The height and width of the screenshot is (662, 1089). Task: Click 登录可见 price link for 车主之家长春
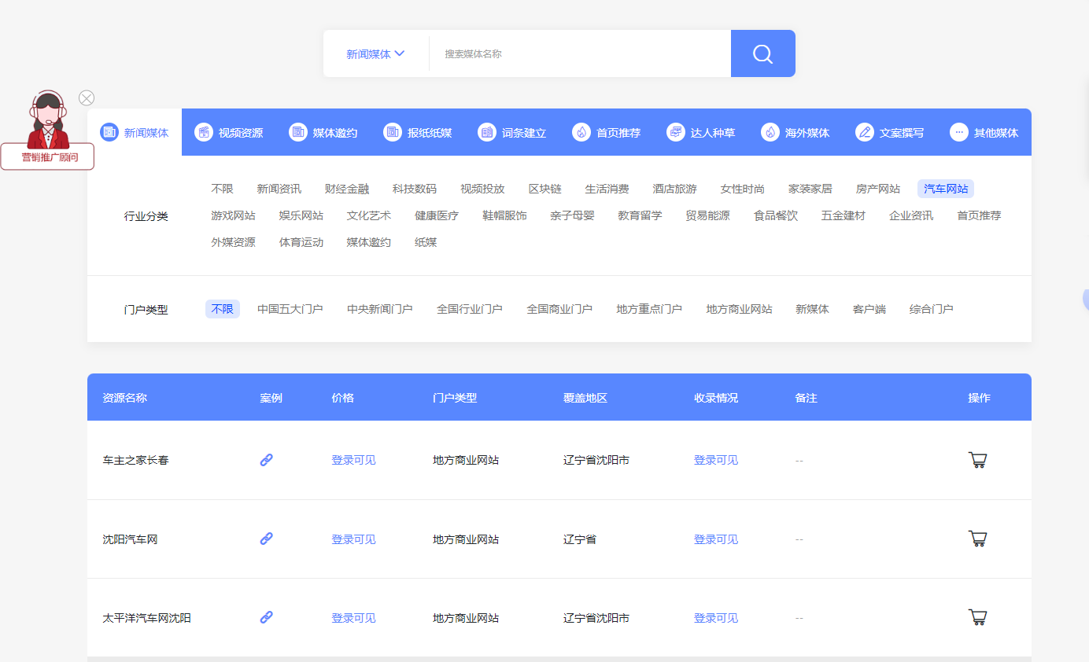(x=353, y=461)
